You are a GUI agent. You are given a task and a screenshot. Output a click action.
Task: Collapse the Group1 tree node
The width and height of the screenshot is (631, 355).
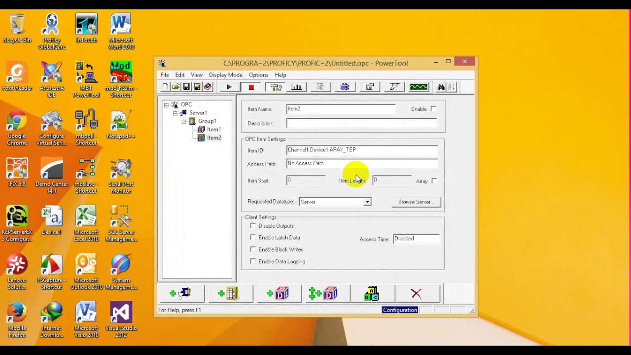click(184, 121)
